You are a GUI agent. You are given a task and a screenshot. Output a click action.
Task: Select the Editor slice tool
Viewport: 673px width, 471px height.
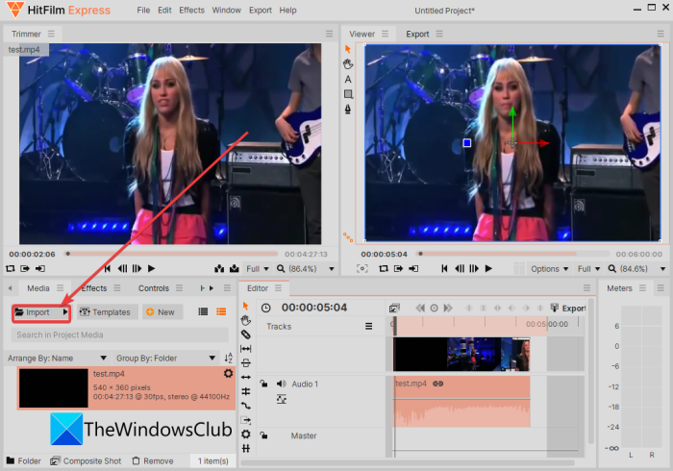[245, 335]
